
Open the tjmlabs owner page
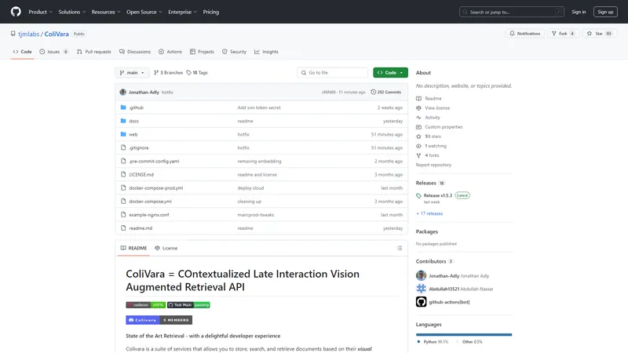coord(29,34)
